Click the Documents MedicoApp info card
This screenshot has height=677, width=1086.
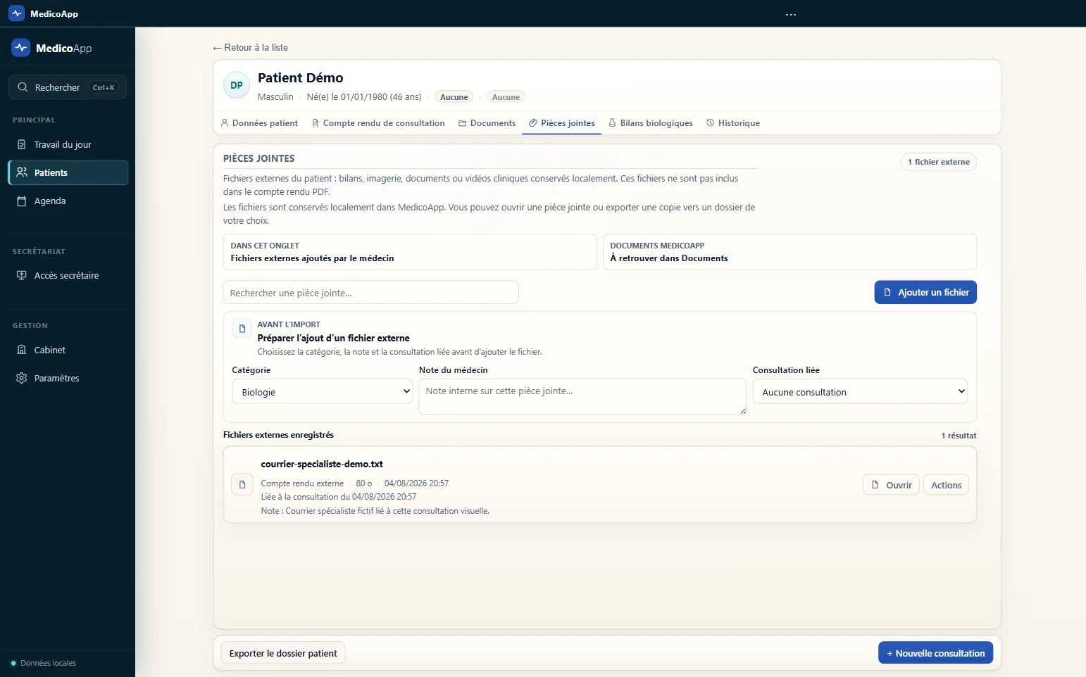point(789,252)
